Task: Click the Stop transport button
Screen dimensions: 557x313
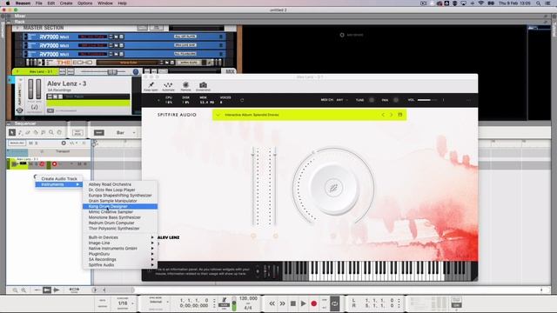Action: point(293,303)
